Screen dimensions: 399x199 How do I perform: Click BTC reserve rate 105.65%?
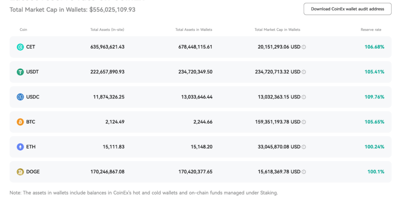click(374, 122)
